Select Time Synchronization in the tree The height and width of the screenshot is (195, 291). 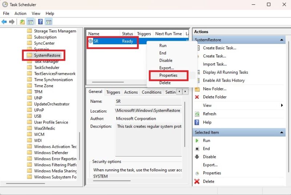pyautogui.click(x=53, y=80)
